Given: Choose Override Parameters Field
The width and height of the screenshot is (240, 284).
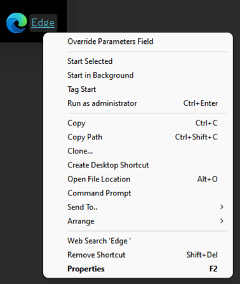Looking at the screenshot, I should [138, 41].
